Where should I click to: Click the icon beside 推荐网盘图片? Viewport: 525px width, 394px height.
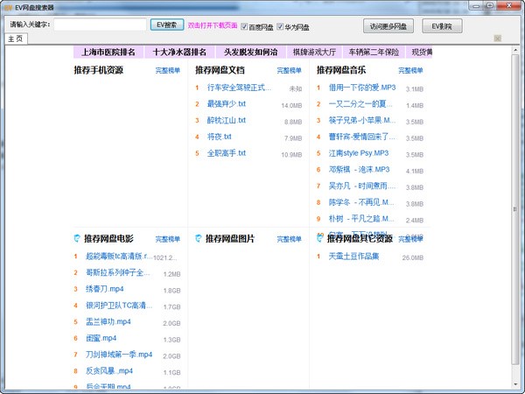[x=199, y=238]
